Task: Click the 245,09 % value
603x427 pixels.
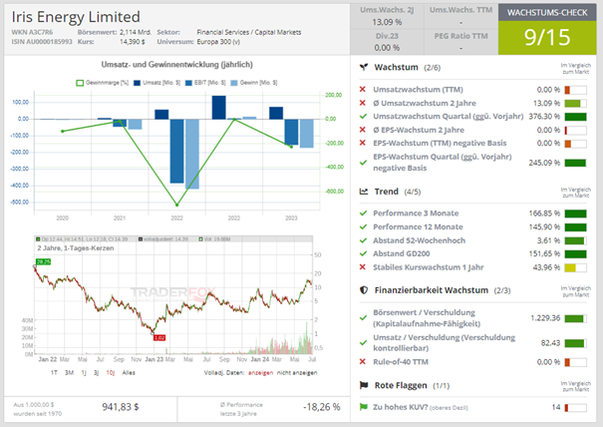Action: pos(544,163)
